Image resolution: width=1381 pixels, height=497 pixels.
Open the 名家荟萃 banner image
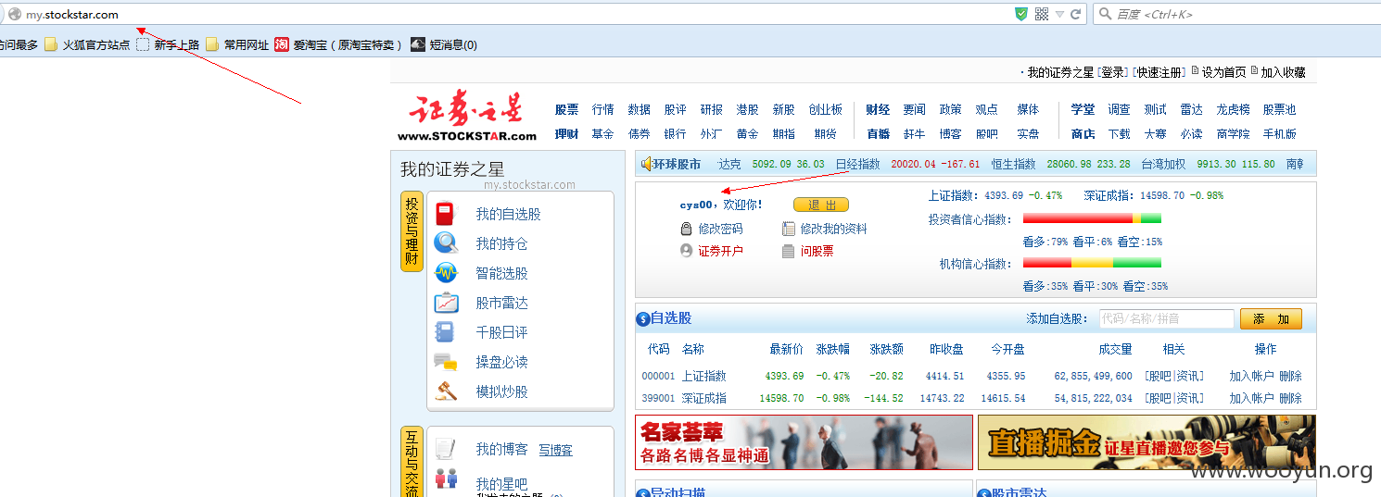point(805,442)
